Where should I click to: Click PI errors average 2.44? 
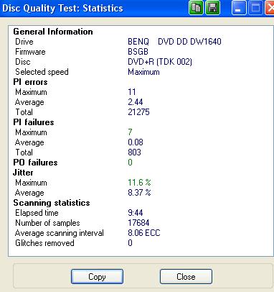click(136, 102)
